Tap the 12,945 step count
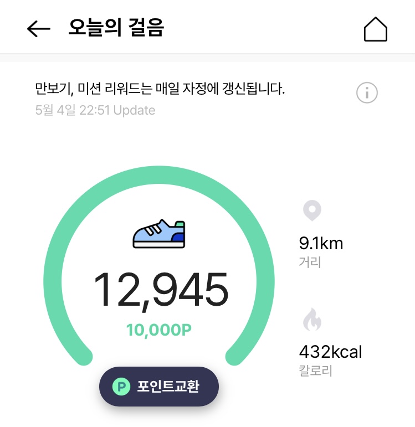415x427 pixels. click(160, 289)
